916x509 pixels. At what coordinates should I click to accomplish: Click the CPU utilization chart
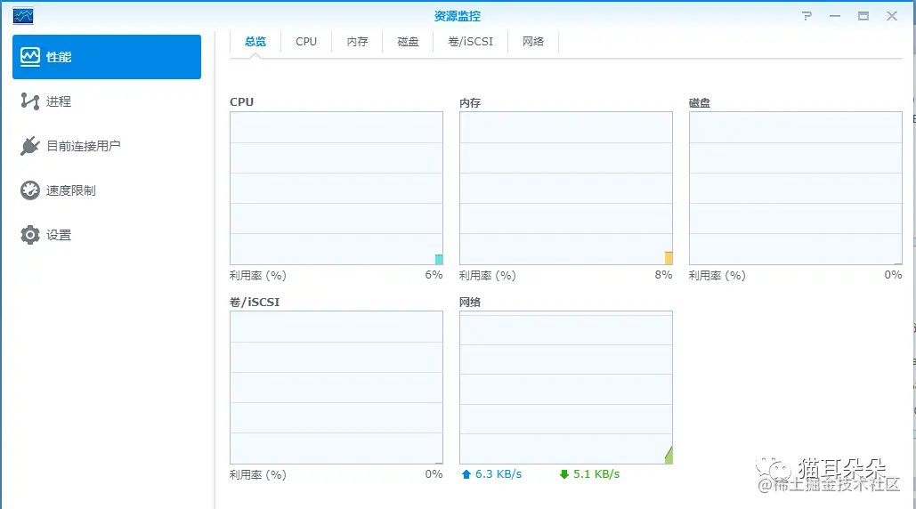[336, 189]
